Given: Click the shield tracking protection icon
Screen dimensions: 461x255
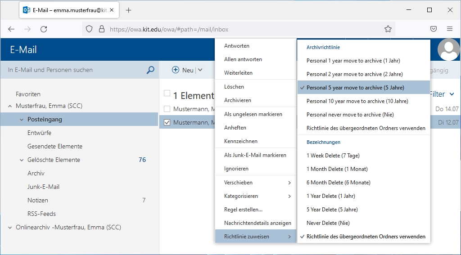Looking at the screenshot, I should (89, 29).
